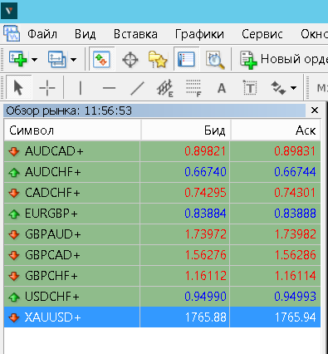Click the EURGBP+ ask 0.83888
Screen dimensions: 328x354
(295, 214)
